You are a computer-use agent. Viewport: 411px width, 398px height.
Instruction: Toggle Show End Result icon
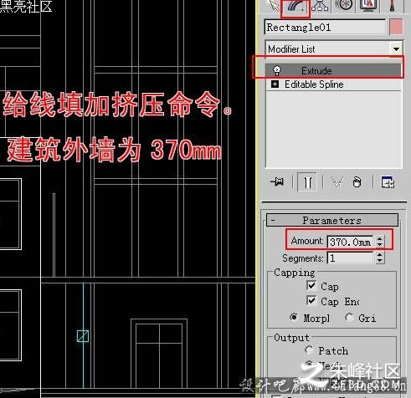(x=307, y=182)
